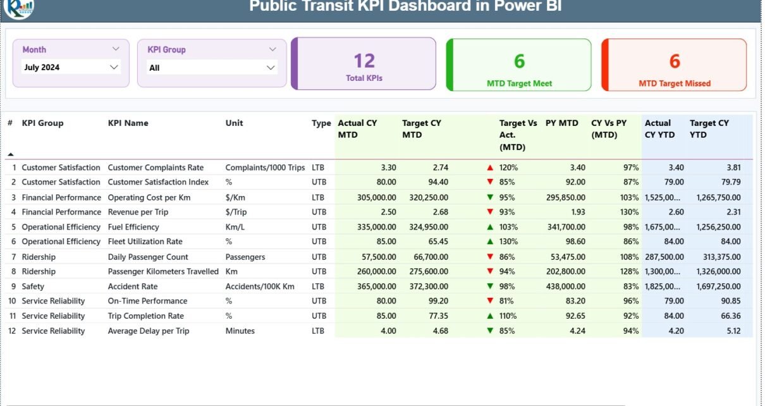Open the July 2024 month dropdown
This screenshot has width=765, height=406.
[x=114, y=67]
